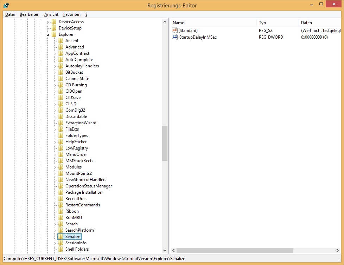This screenshot has width=344, height=265.
Task: Click the Registry Editor app icon in title bar
Action: point(6,5)
